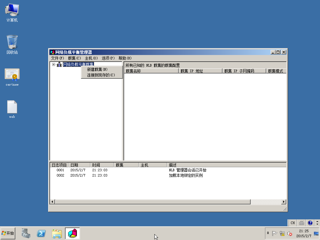Click the horizontal scrollbar thumb in log
Viewport: 320px width, 240px height.
[x=152, y=202]
